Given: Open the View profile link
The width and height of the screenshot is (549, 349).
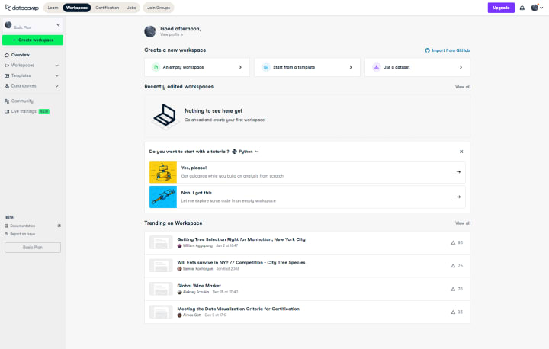Looking at the screenshot, I should pos(172,34).
